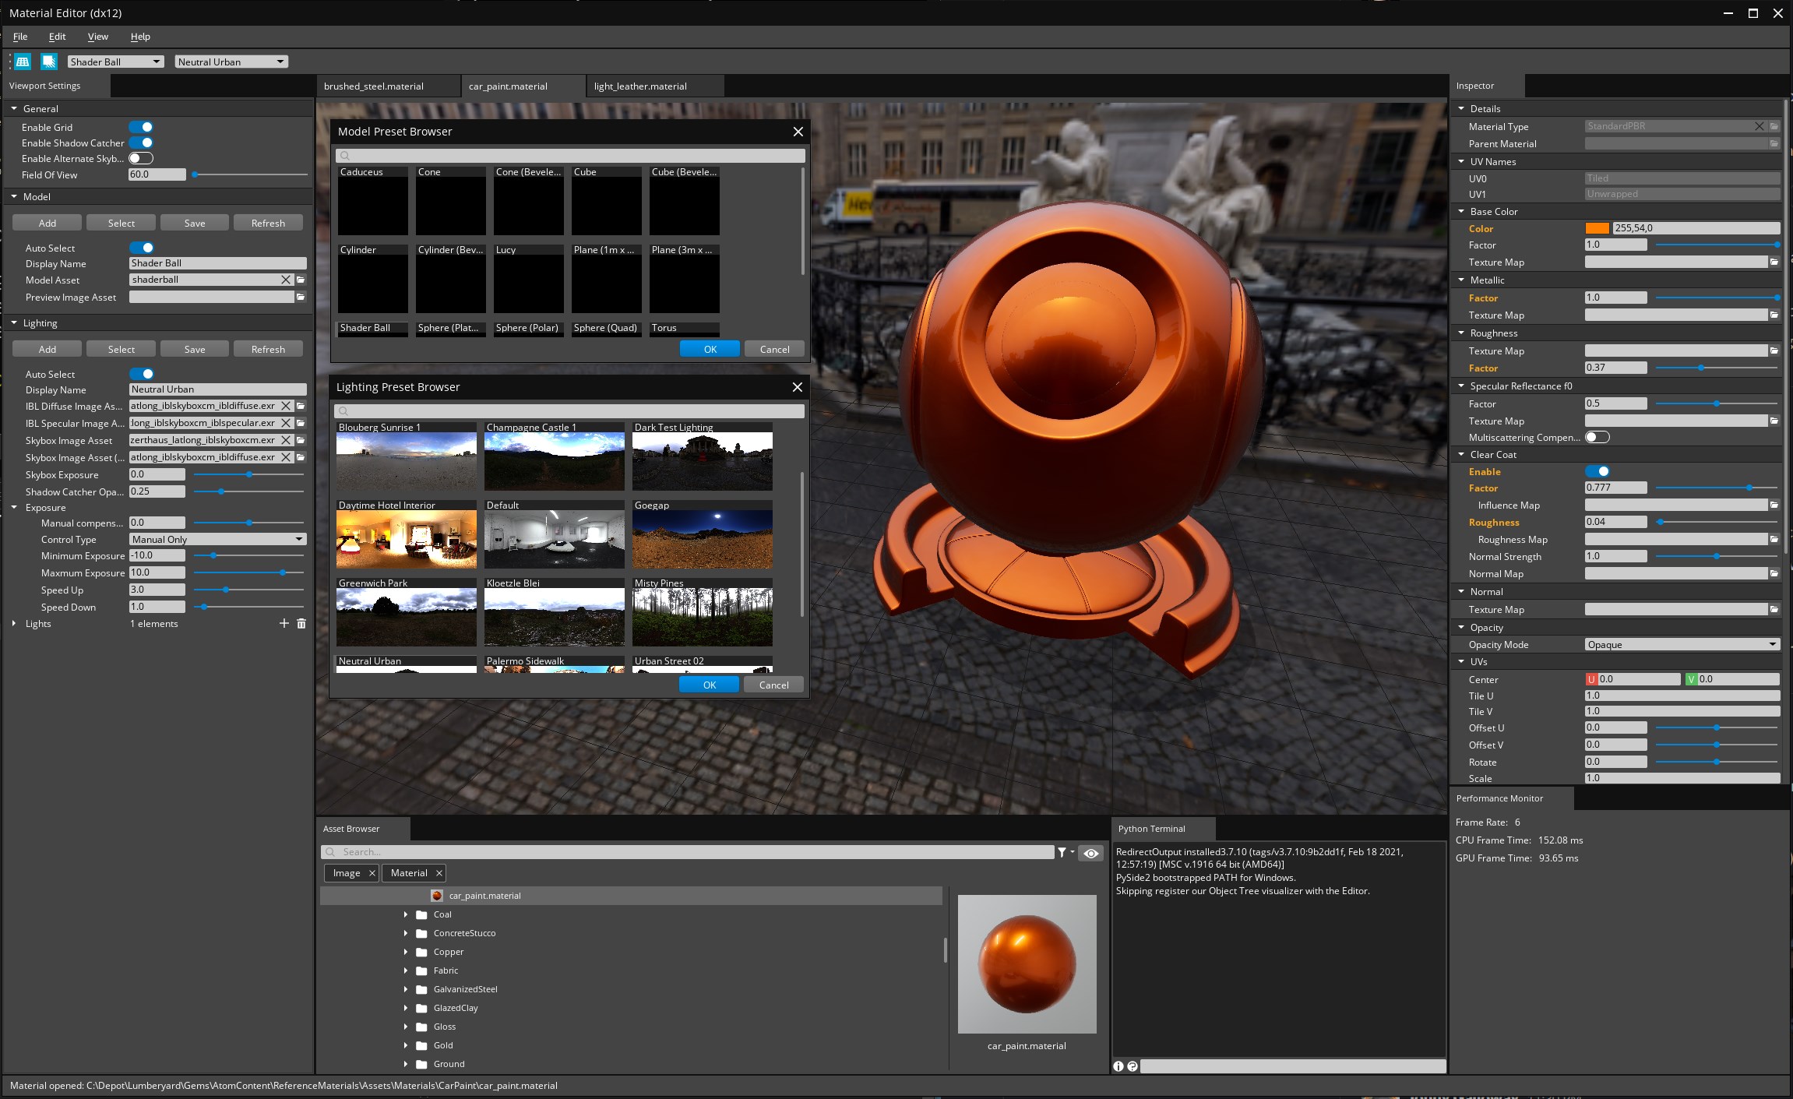Collapse the Base Color section
Screen dimensions: 1793x1099
(1461, 211)
